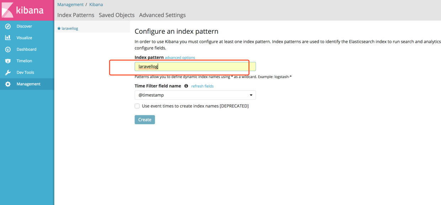The height and width of the screenshot is (205, 441).
Task: Open Visualize via its bar chart icon
Action: coord(8,38)
